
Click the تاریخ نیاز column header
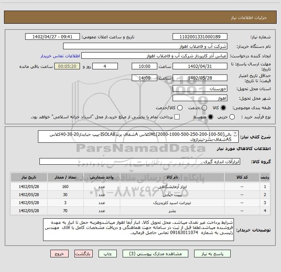click(x=29, y=177)
